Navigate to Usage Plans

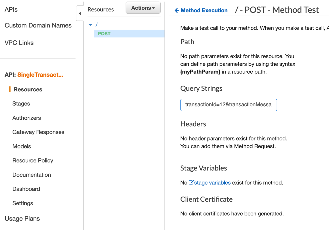22,219
